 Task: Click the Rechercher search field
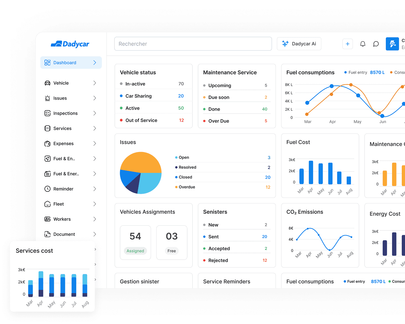coord(193,44)
